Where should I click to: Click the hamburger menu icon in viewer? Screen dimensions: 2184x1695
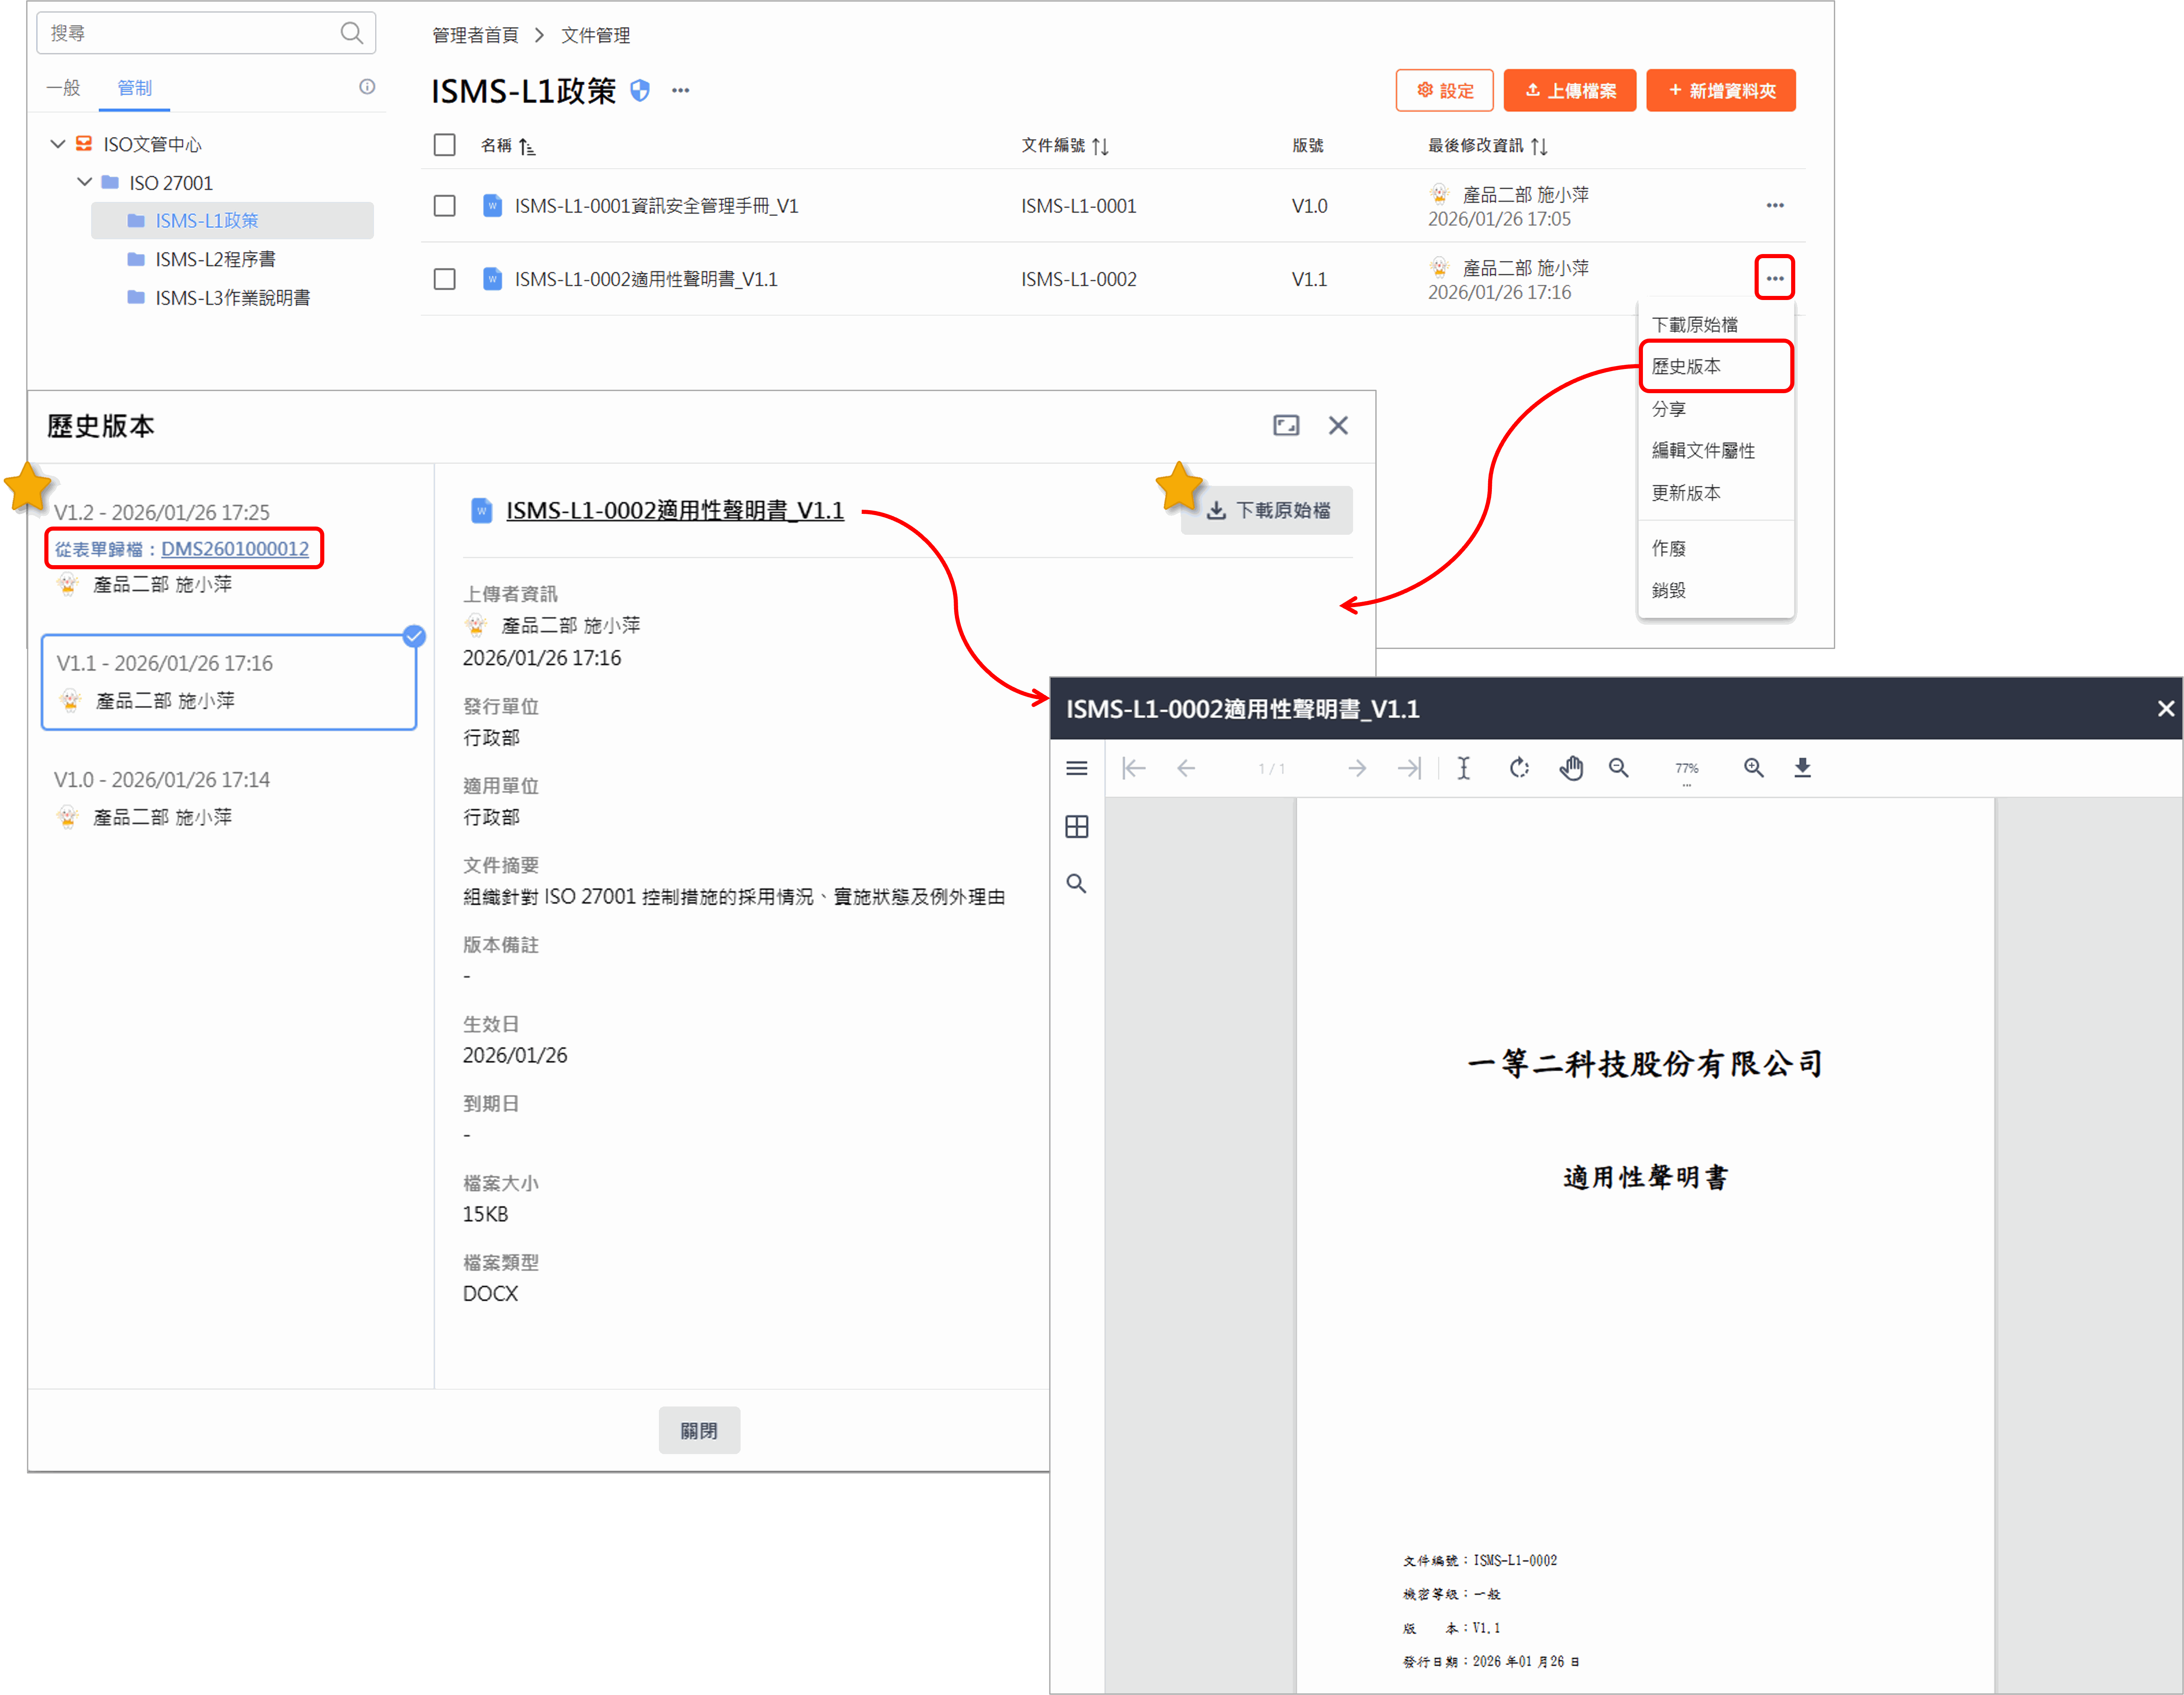[x=1076, y=768]
